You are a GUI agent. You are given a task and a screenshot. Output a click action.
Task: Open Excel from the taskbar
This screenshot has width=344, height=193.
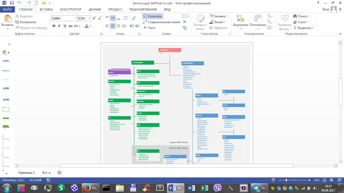(x=204, y=188)
